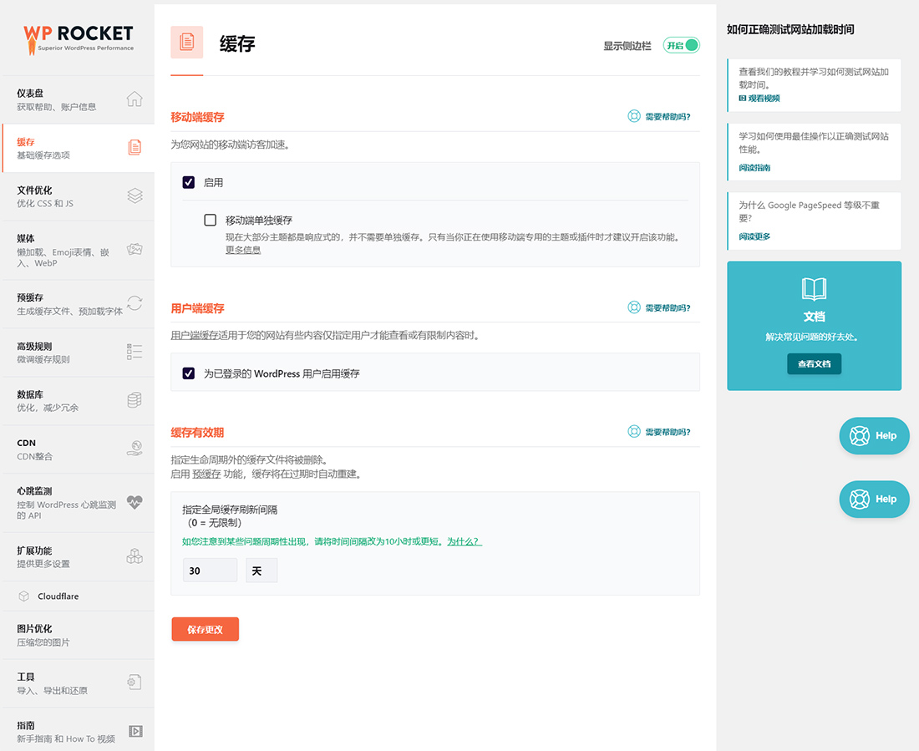Go to Cloudflare settings in sidebar
The image size is (919, 751).
(x=58, y=596)
